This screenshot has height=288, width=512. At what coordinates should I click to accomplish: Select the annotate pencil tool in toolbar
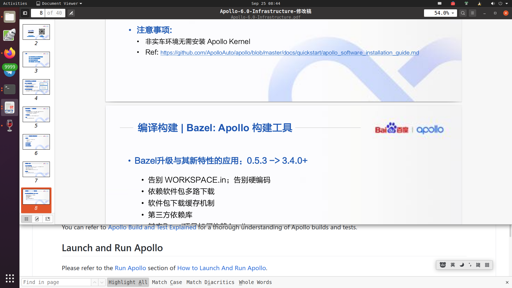(x=71, y=13)
